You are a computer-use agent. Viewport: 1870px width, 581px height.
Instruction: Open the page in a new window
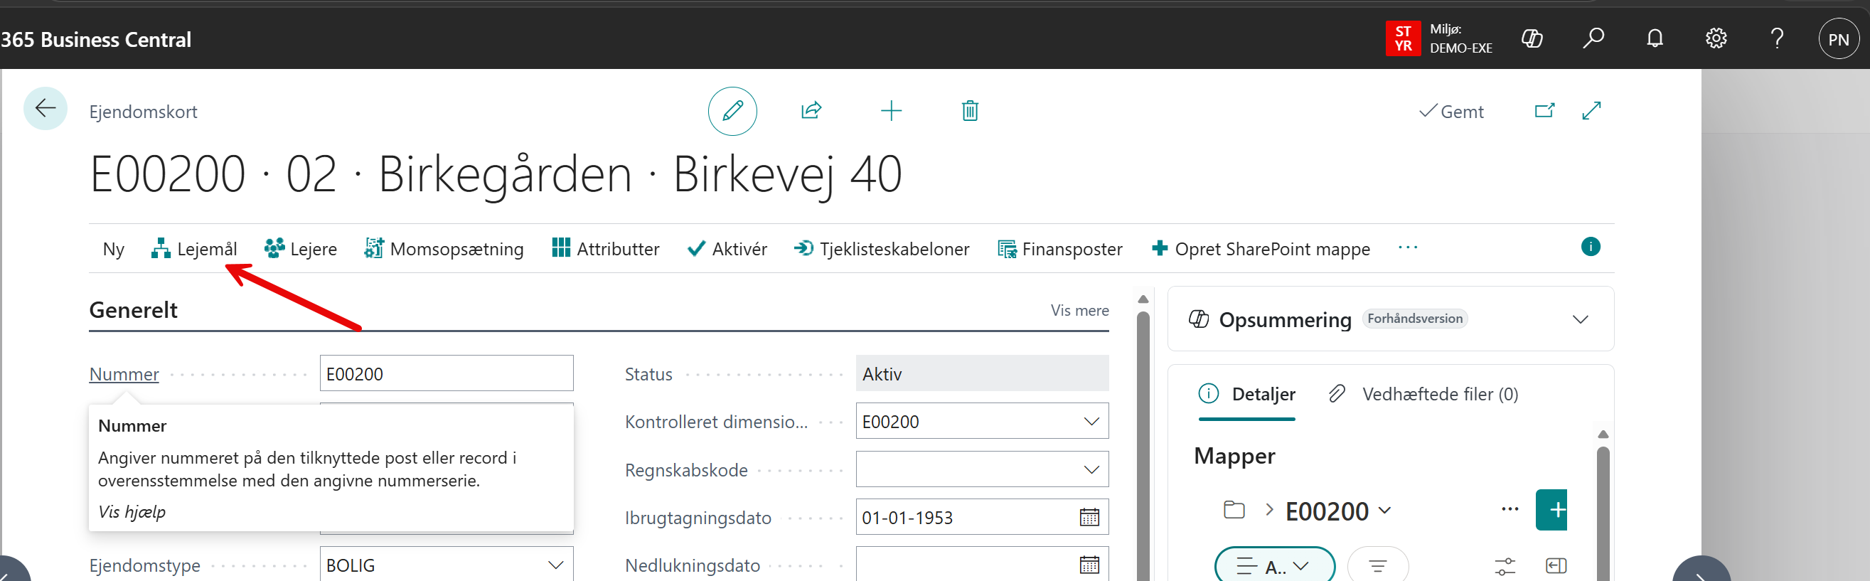point(1545,110)
